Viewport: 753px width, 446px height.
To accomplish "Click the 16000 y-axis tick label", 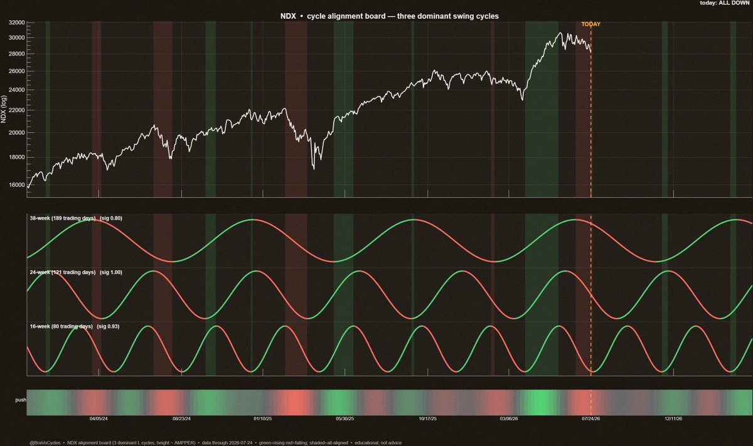I will coord(16,185).
